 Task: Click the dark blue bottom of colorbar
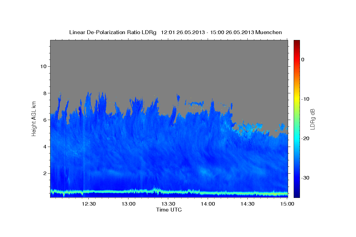click(297, 195)
